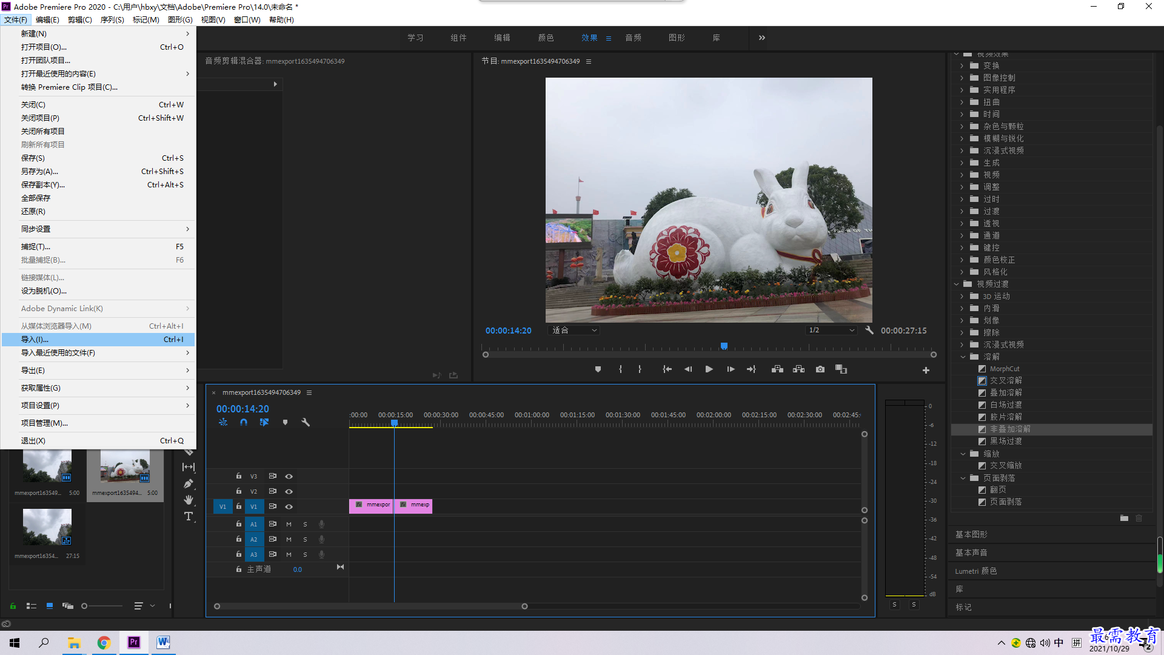Screen dimensions: 1164x655
Task: Click the second pink clip on V1
Action: coord(414,506)
